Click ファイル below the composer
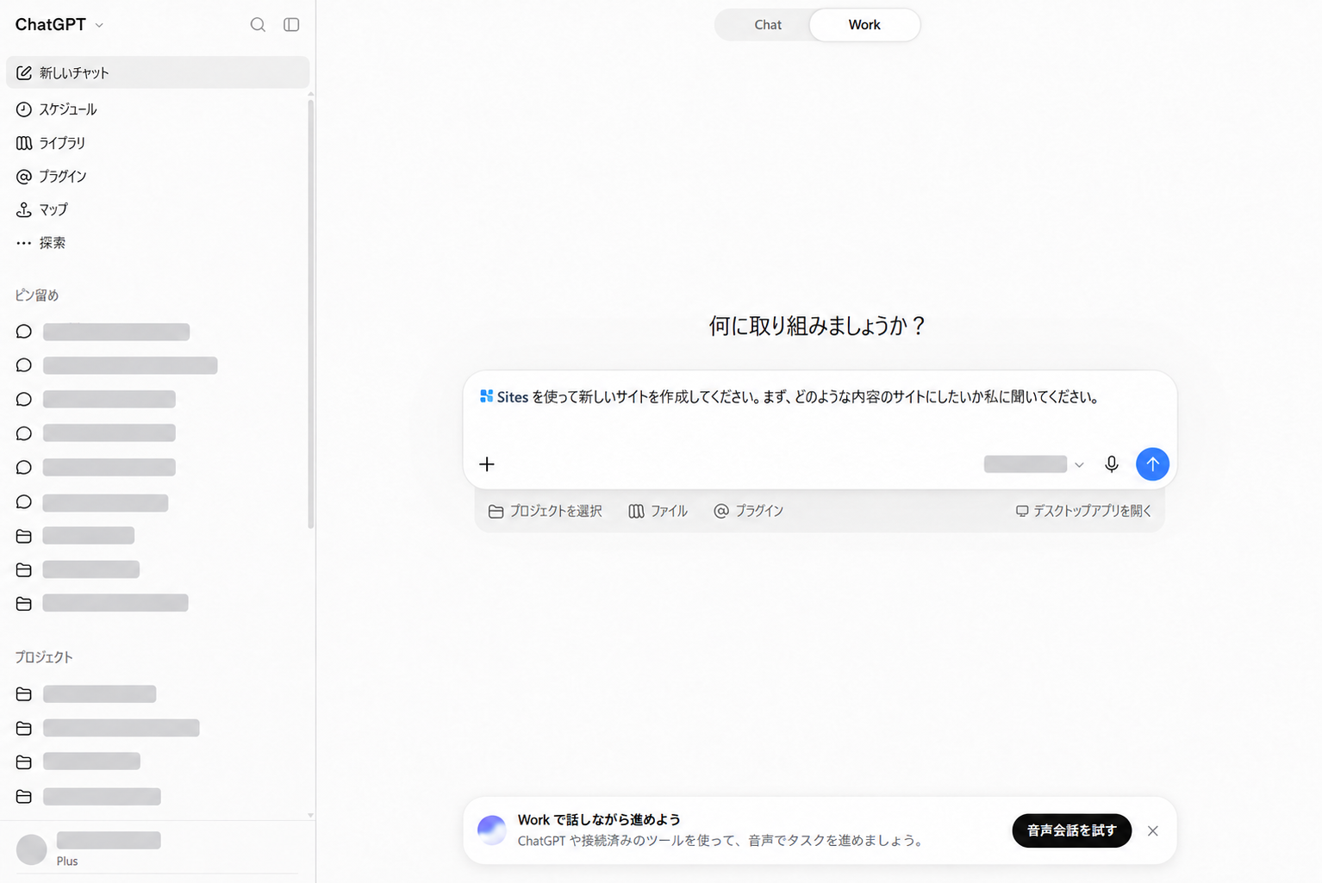Viewport: 1322px width, 883px height. 658,511
